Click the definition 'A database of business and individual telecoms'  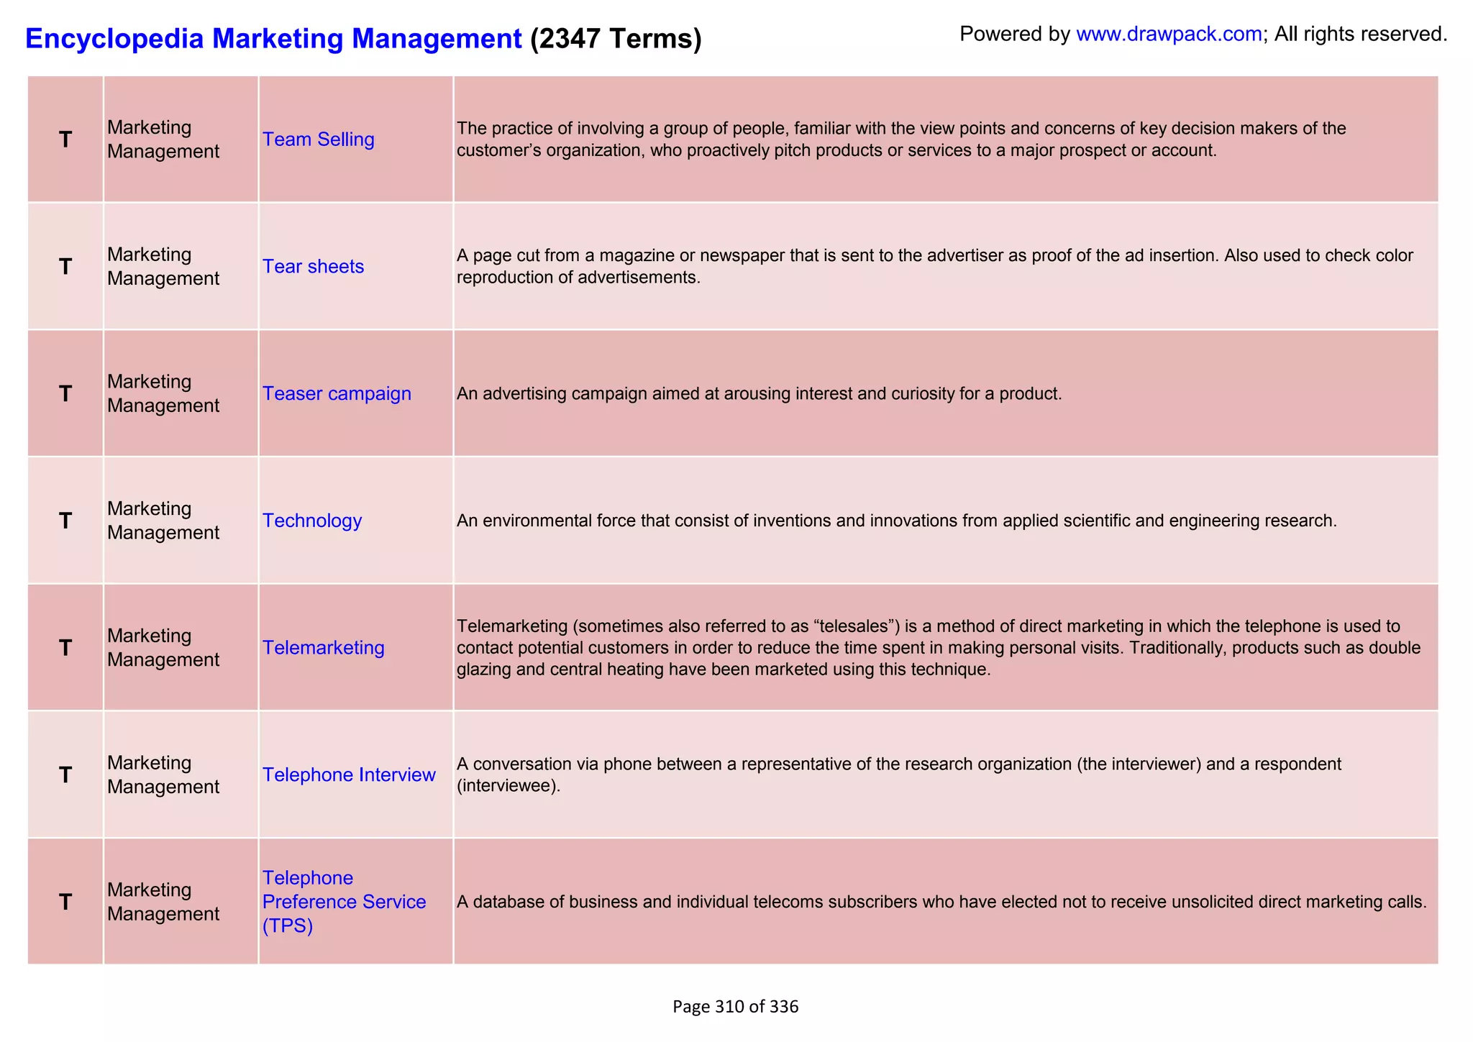point(941,902)
